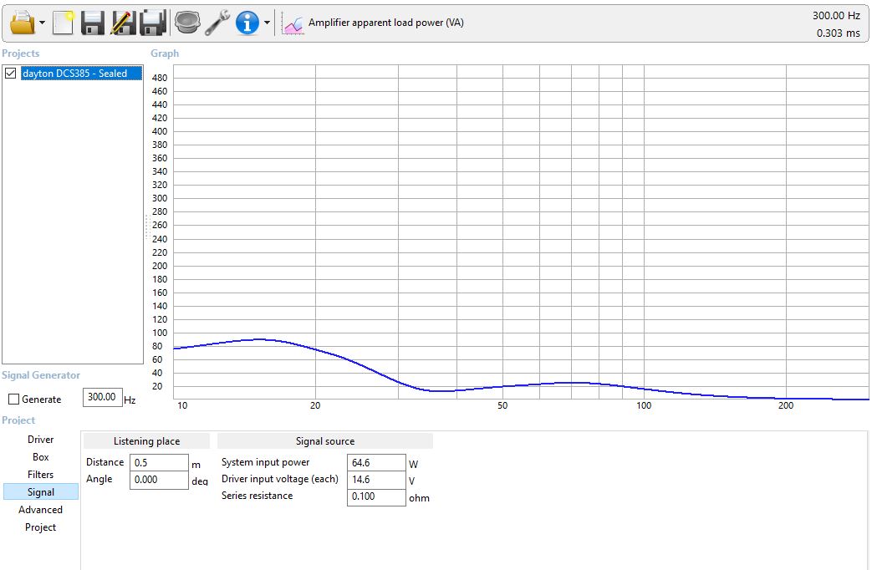Switch to the Filters tab
872x570 pixels.
coord(41,475)
